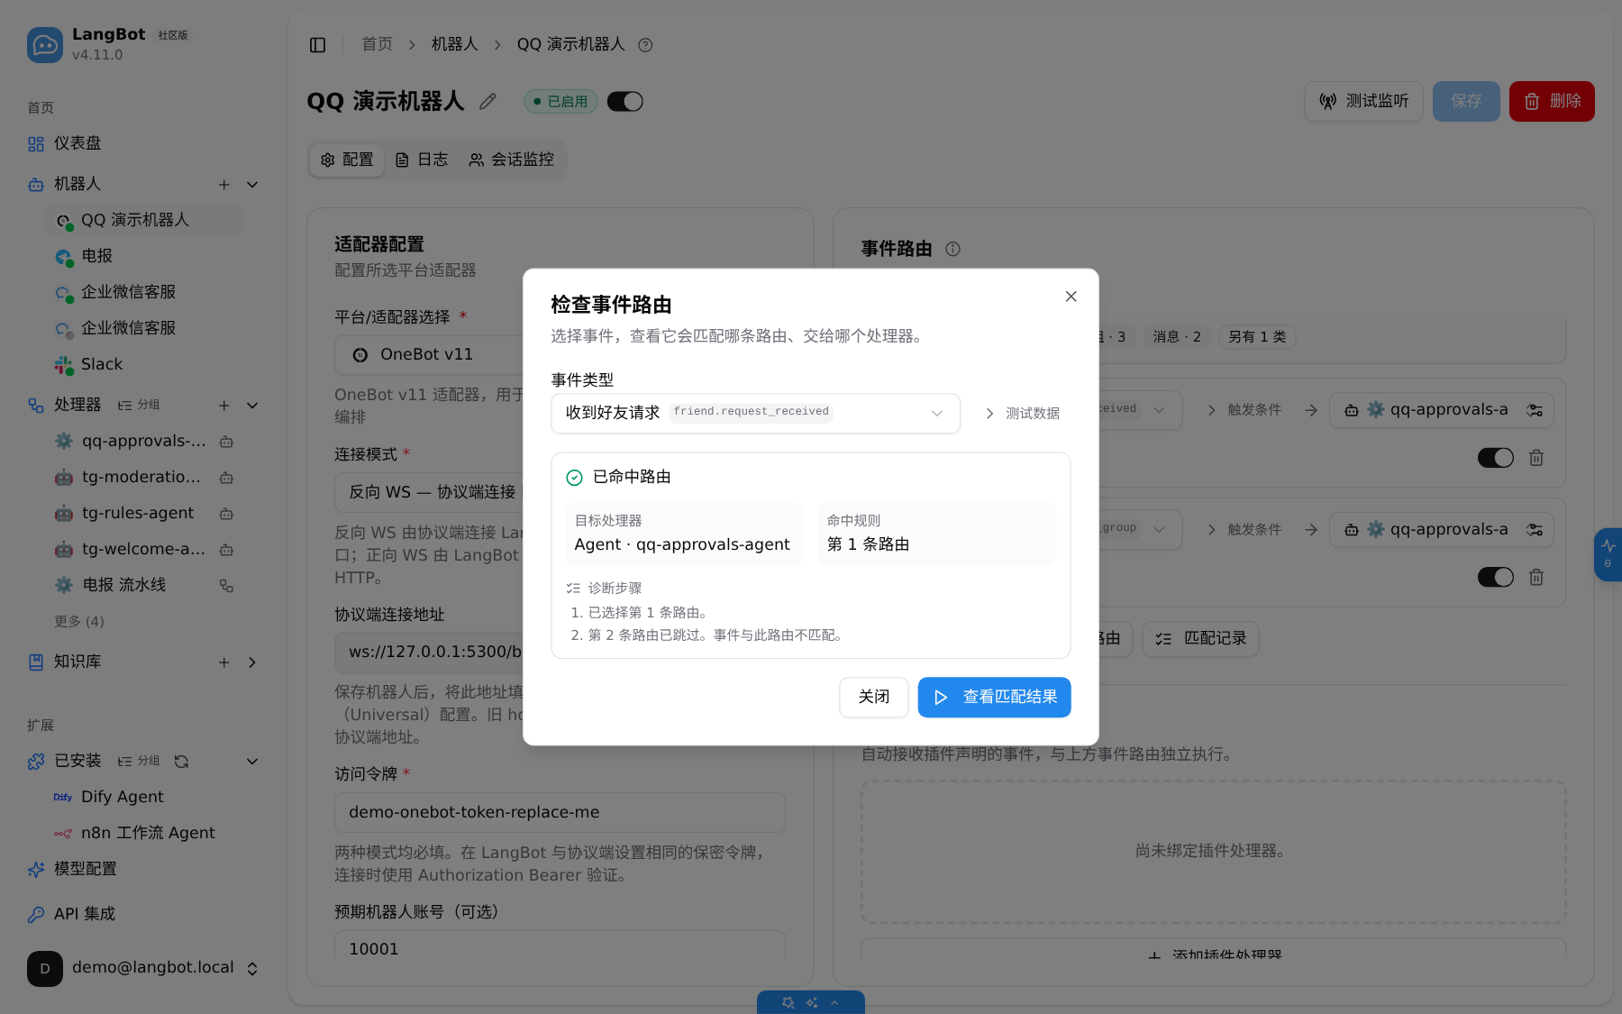Collapse the 已安装 section chevron

(x=252, y=762)
